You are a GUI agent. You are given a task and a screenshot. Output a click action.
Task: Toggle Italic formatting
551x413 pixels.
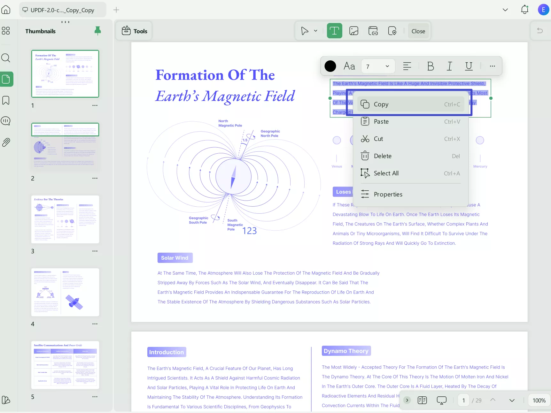point(449,66)
